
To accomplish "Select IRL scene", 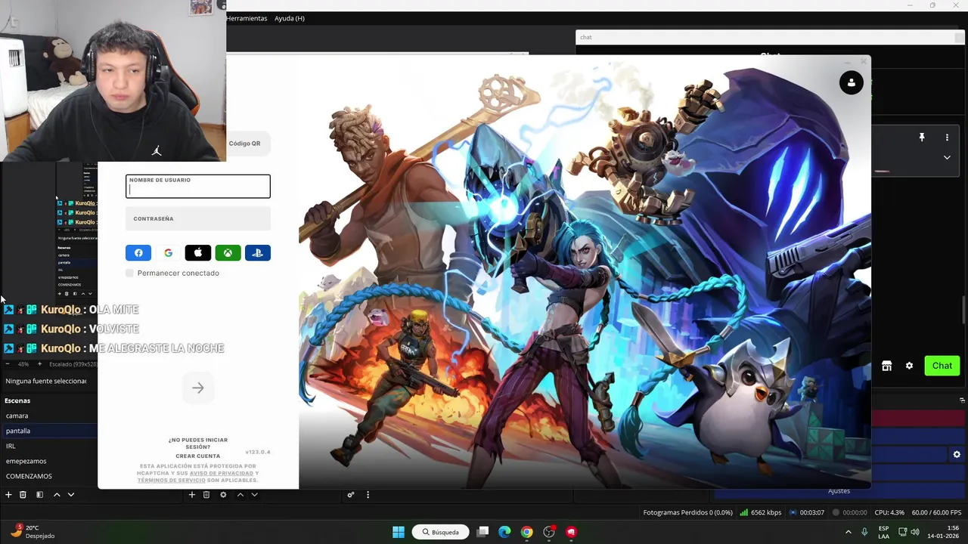I will click(x=48, y=446).
